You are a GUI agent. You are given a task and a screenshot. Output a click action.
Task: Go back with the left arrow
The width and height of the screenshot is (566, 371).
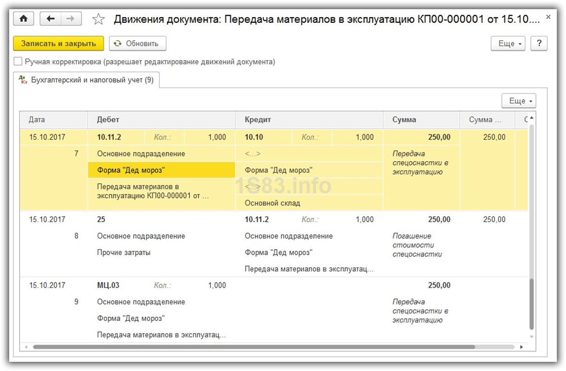coord(51,19)
